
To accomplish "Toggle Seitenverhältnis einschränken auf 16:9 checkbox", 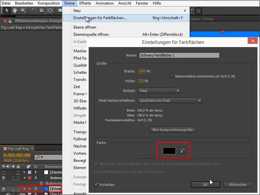I will (x=172, y=76).
